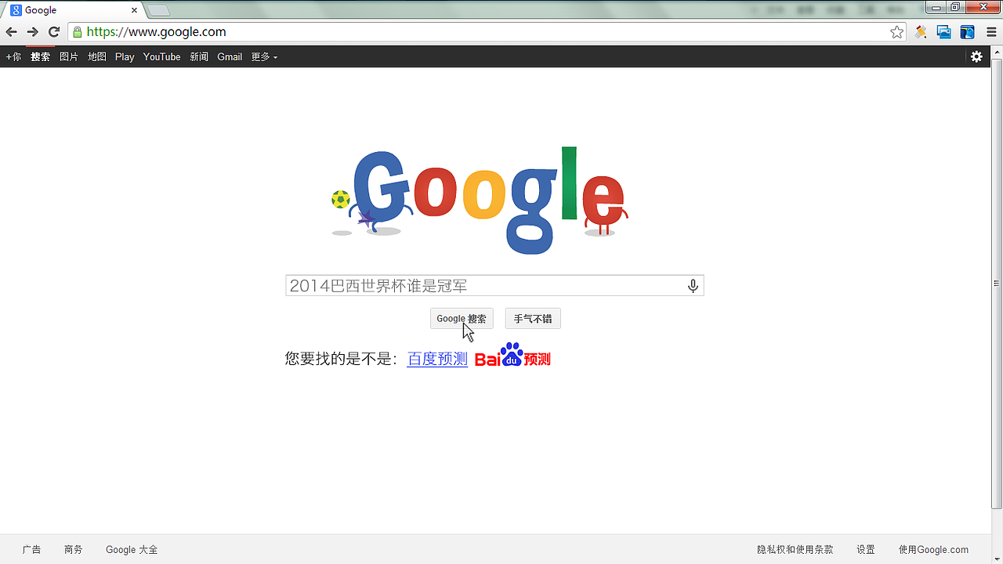This screenshot has width=1003, height=564.
Task: Start voice search with the microphone icon
Action: tap(693, 286)
